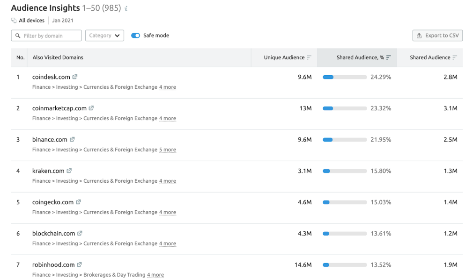
Task: Expand 4 more categories under coindesk.com
Action: (x=168, y=87)
